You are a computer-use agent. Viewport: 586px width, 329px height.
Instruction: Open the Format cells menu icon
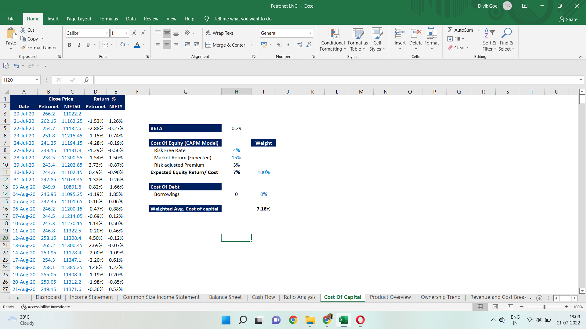(432, 33)
